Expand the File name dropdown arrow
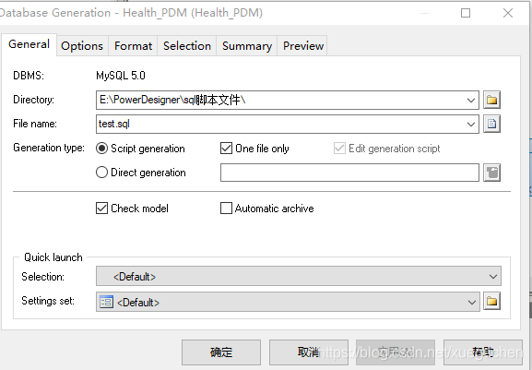This screenshot has height=370, width=532. point(470,125)
